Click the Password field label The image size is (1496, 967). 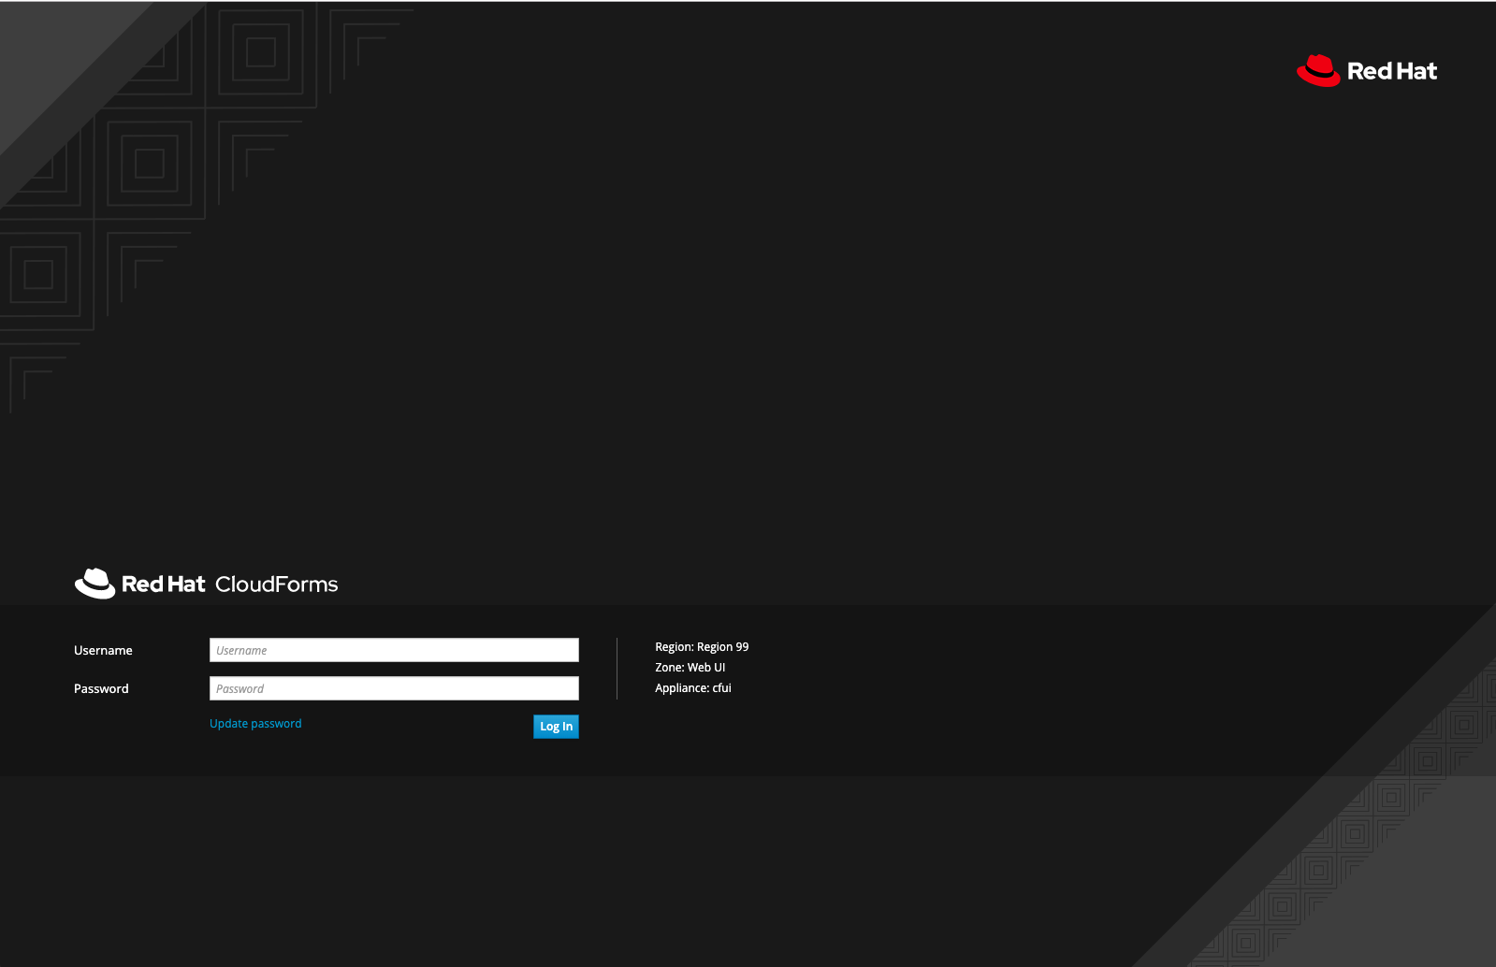click(x=101, y=689)
